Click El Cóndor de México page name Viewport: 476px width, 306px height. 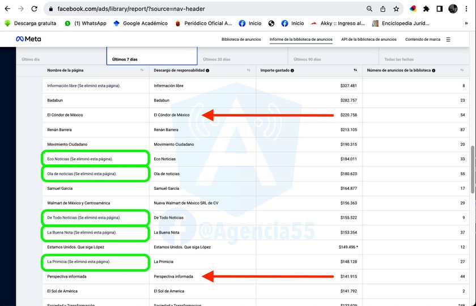[65, 115]
